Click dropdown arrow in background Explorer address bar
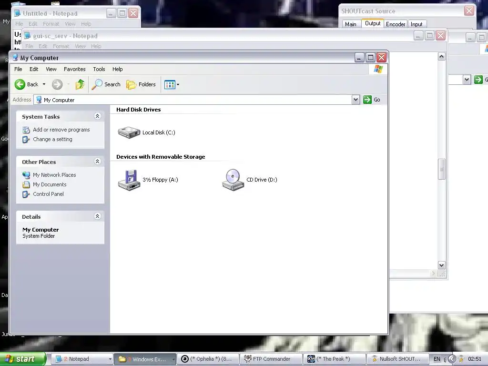Viewport: 488px width, 366px height. coord(467,80)
